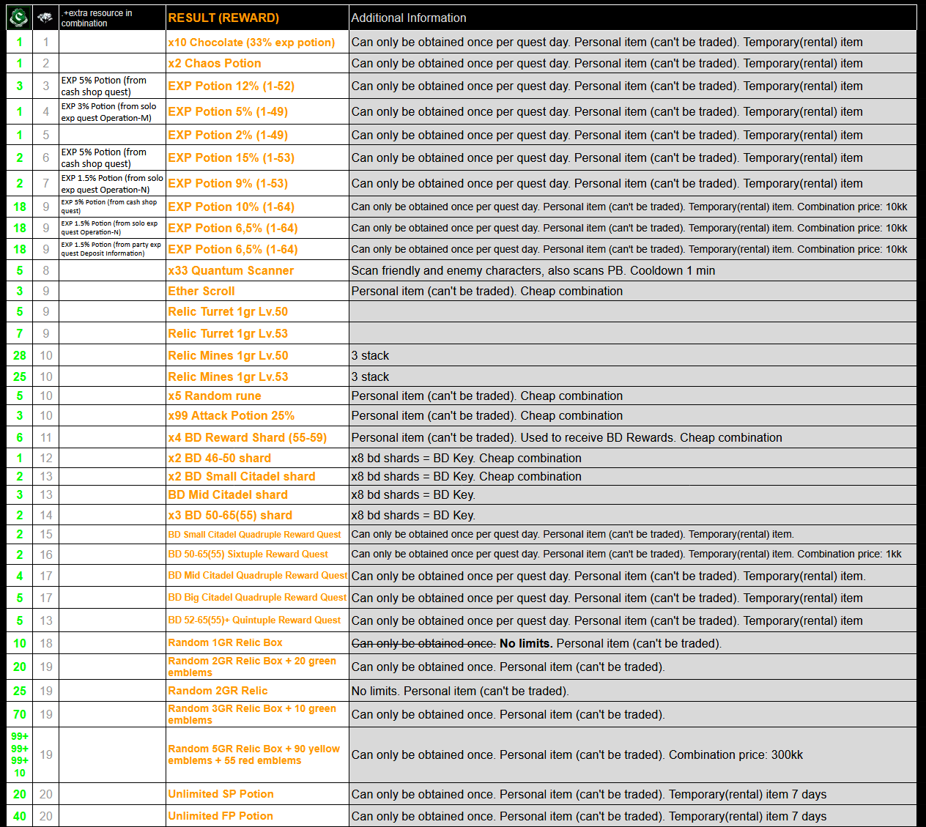Click BD Big Citadel Quadruple Reward Quest

tap(257, 598)
